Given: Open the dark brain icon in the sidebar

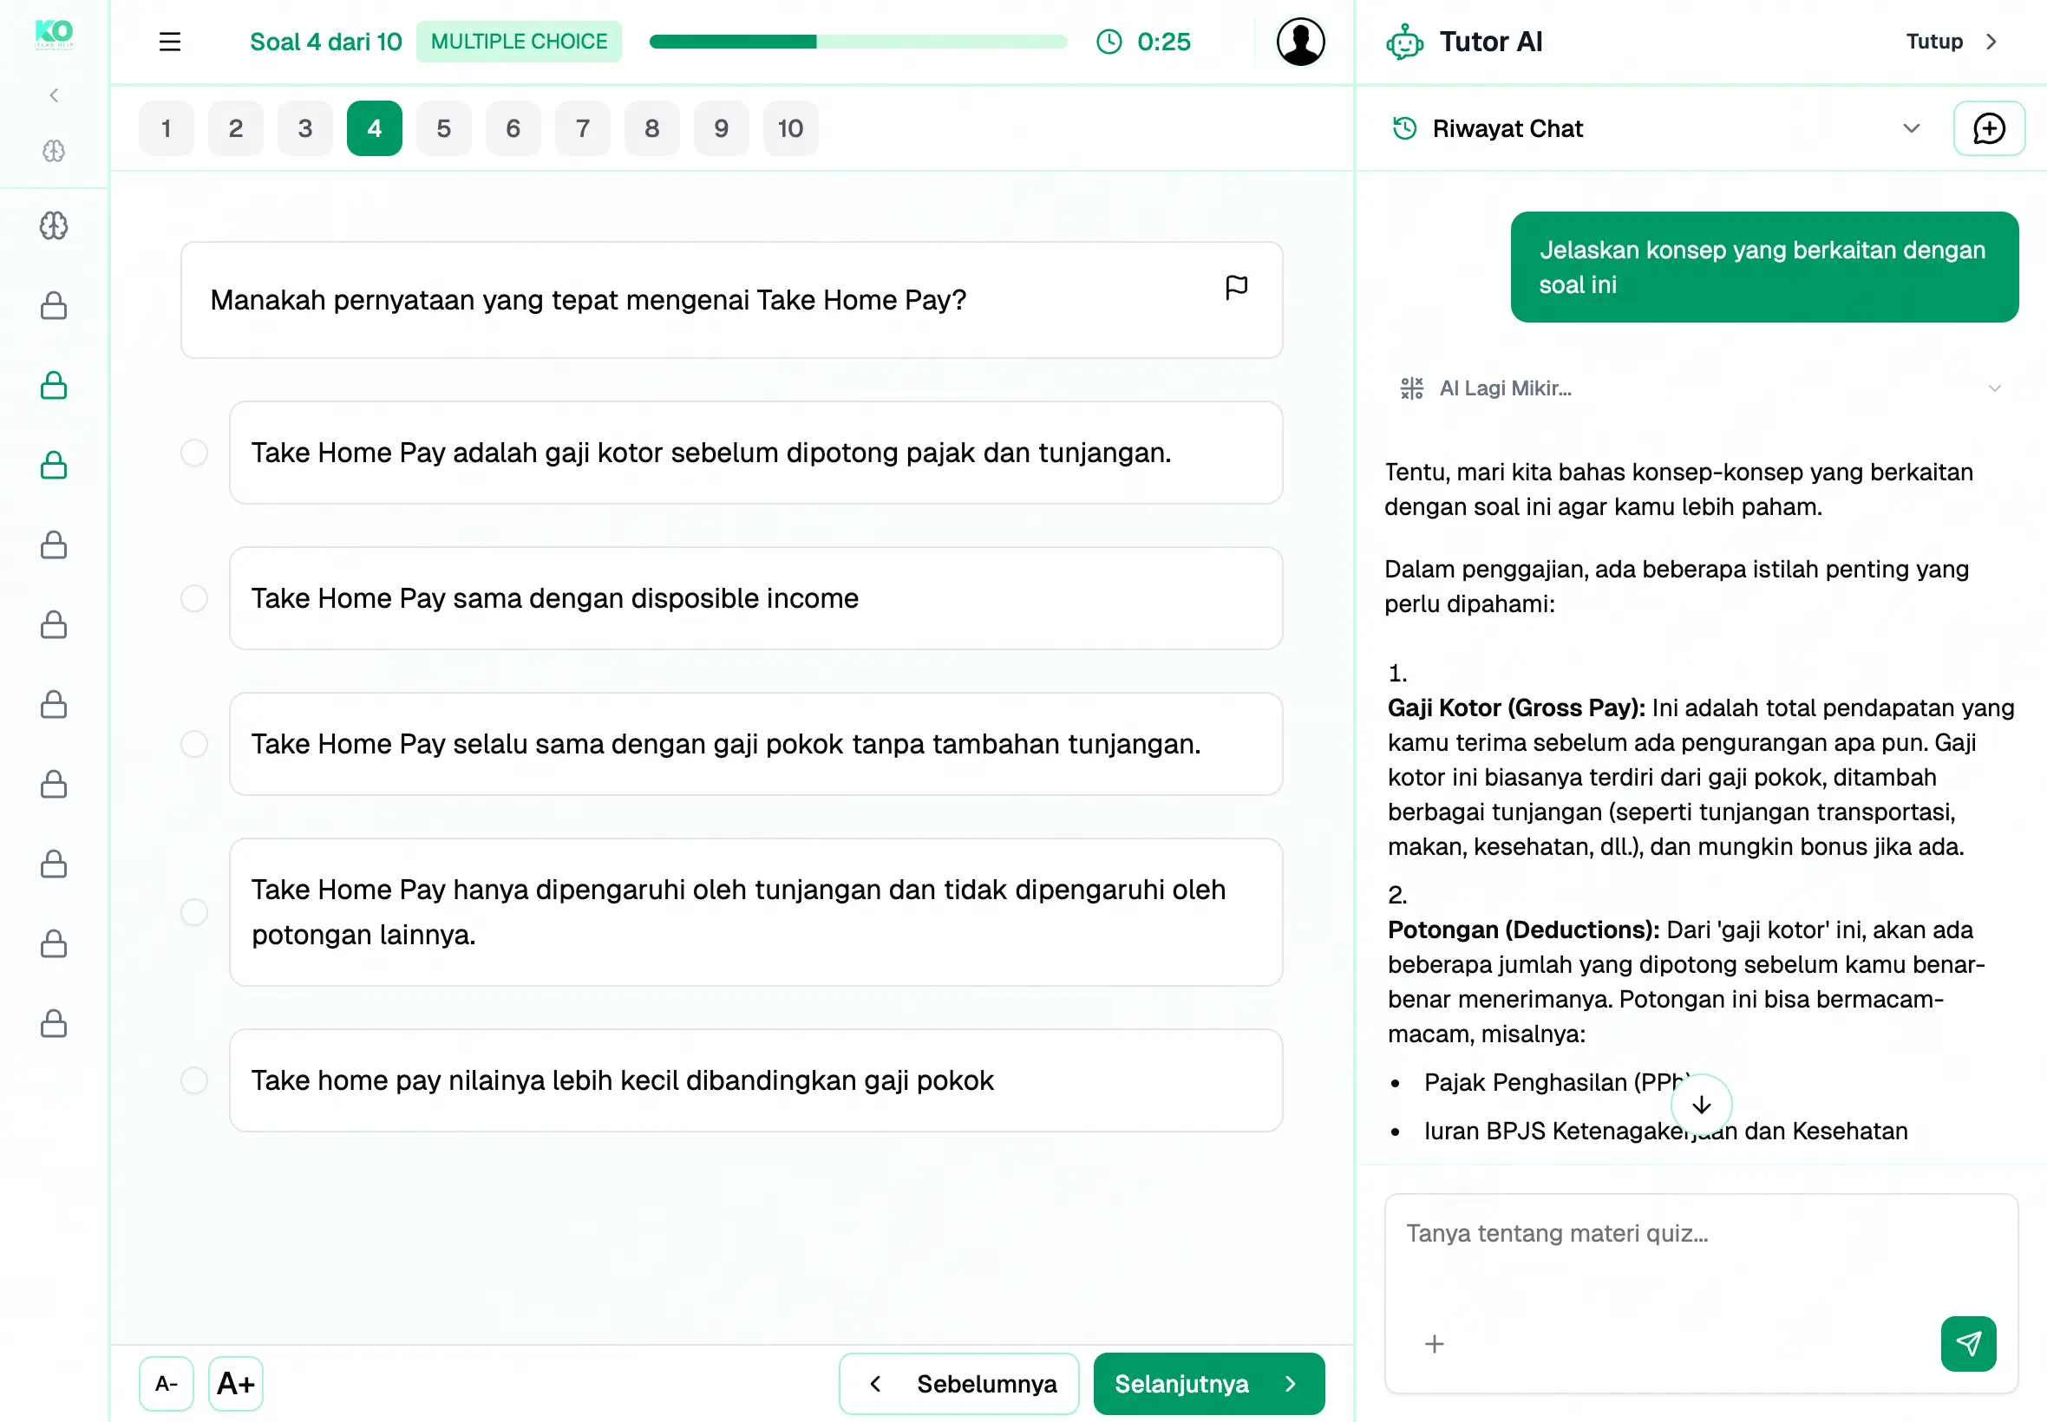Looking at the screenshot, I should [x=54, y=225].
